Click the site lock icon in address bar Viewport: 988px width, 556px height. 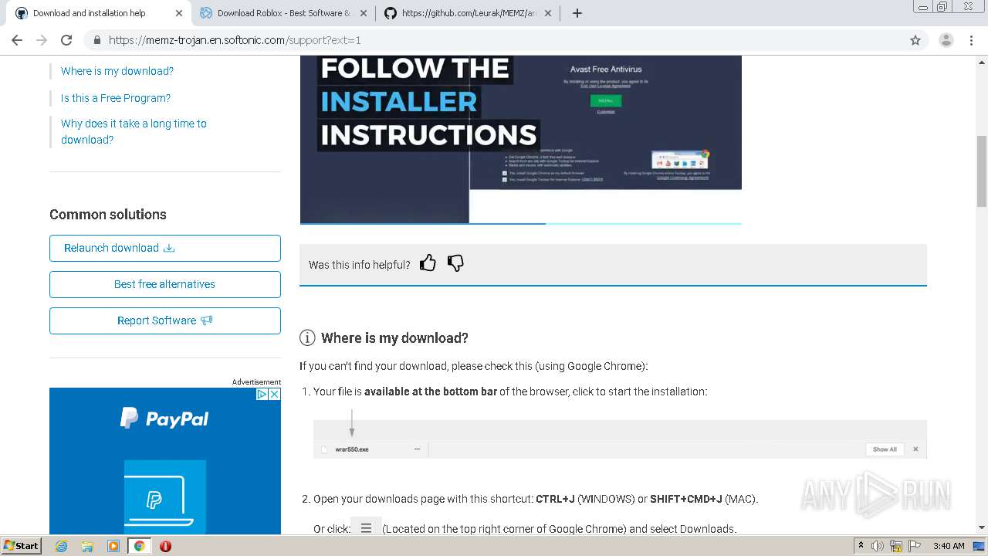(96, 40)
